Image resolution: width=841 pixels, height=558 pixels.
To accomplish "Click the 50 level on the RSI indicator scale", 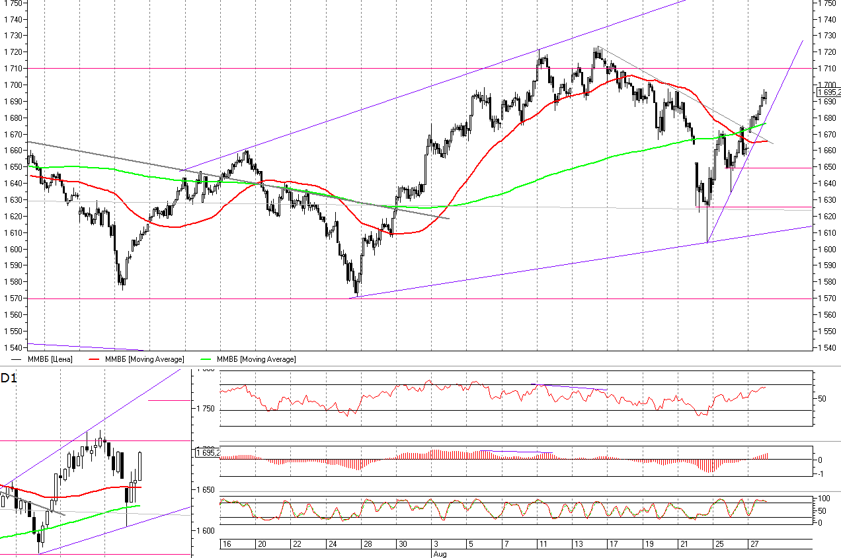I will [823, 398].
